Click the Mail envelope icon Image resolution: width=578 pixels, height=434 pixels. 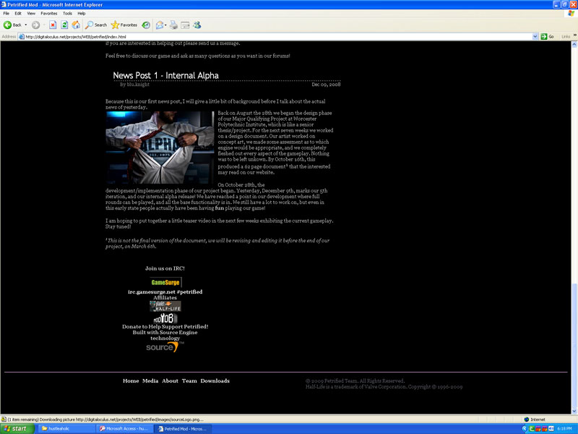160,25
